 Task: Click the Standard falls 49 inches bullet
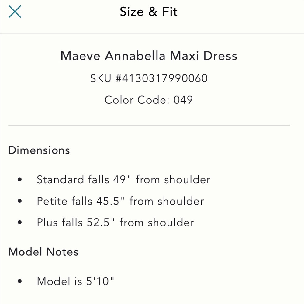[x=123, y=179]
